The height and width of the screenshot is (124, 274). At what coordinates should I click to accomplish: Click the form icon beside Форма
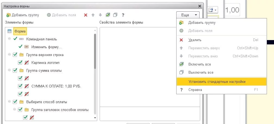[10, 31]
